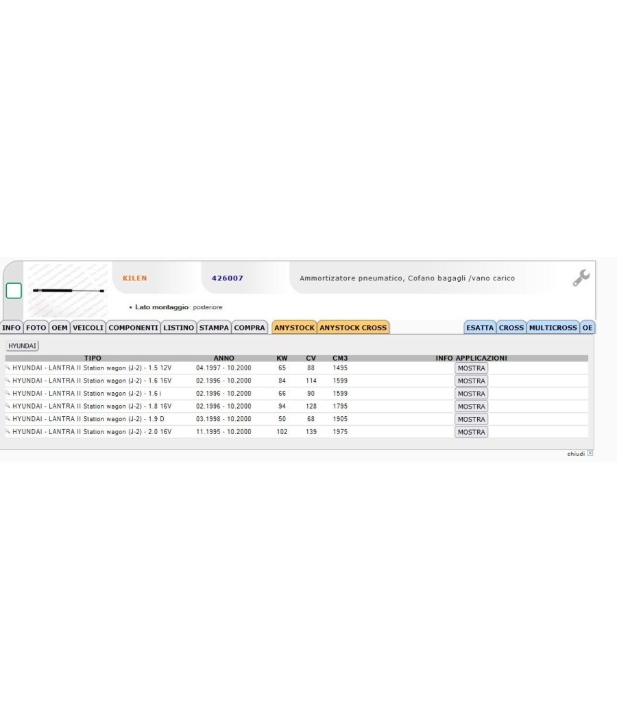617x720 pixels.
Task: Click the article number 426007
Action: click(227, 278)
